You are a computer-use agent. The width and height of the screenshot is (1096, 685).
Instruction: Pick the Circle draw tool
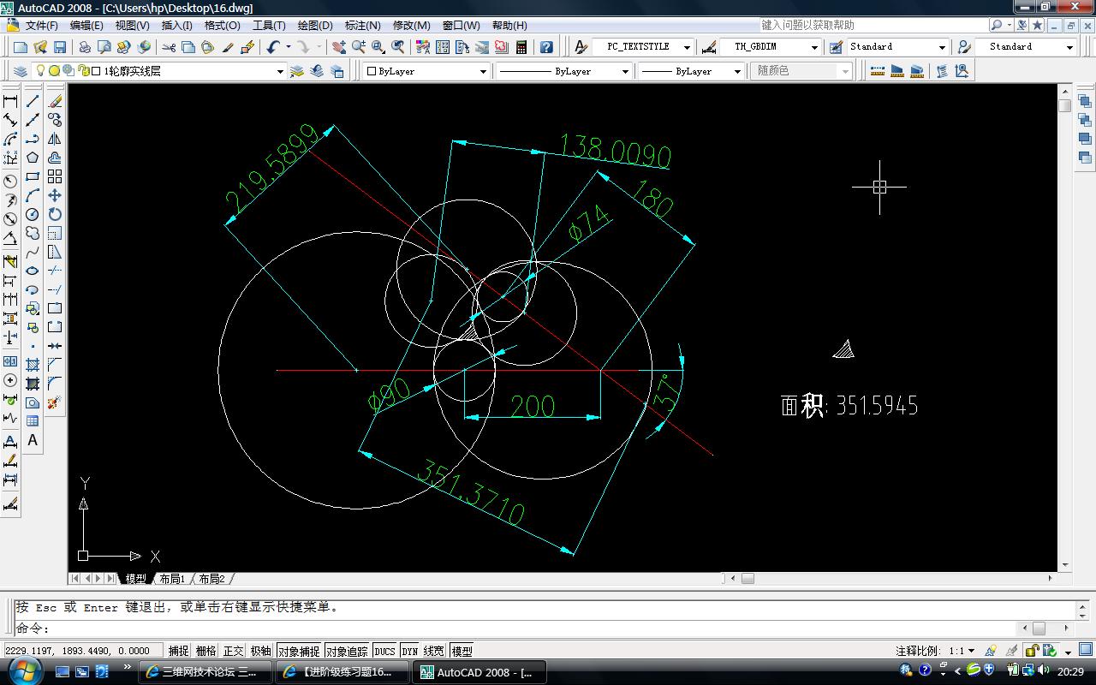33,214
